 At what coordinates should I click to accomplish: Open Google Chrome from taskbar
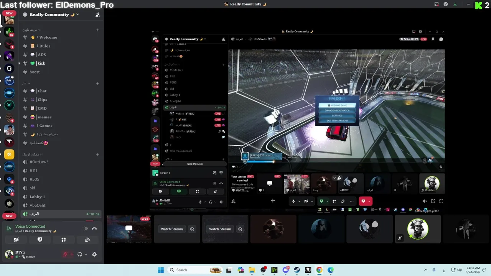pos(319,270)
